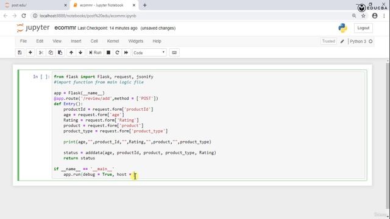This screenshot has height=219, width=390.
Task: Close the ecommr Jupyter Notebook tab
Action: click(x=134, y=5)
